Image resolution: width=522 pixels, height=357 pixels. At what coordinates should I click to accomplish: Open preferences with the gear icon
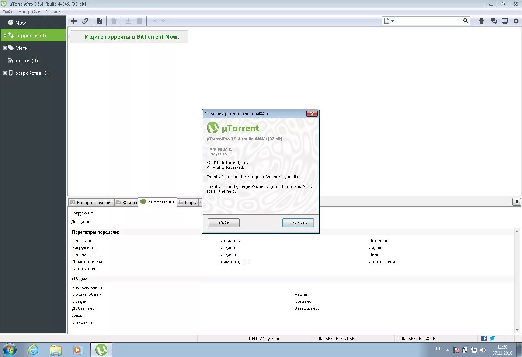tap(516, 21)
